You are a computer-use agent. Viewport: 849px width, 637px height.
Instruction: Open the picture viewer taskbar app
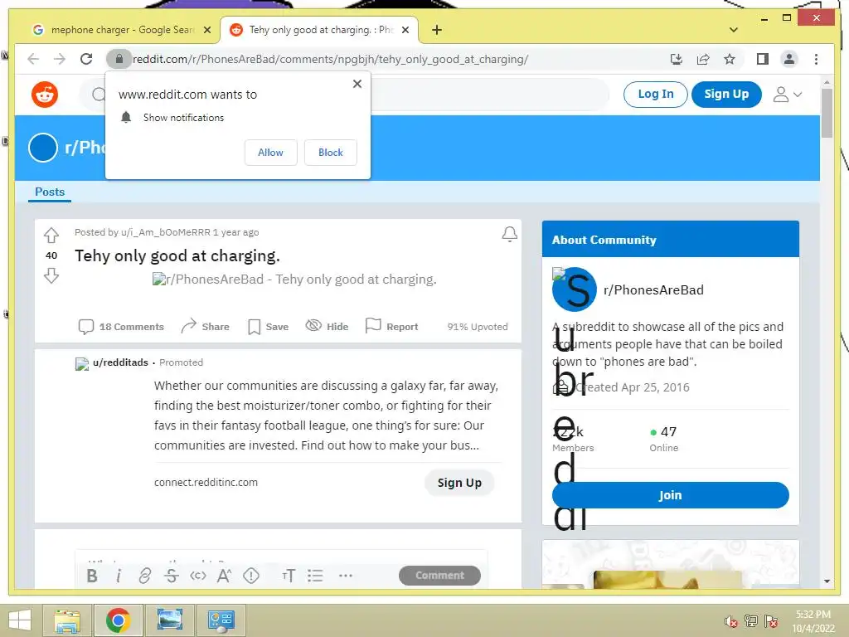pyautogui.click(x=170, y=620)
